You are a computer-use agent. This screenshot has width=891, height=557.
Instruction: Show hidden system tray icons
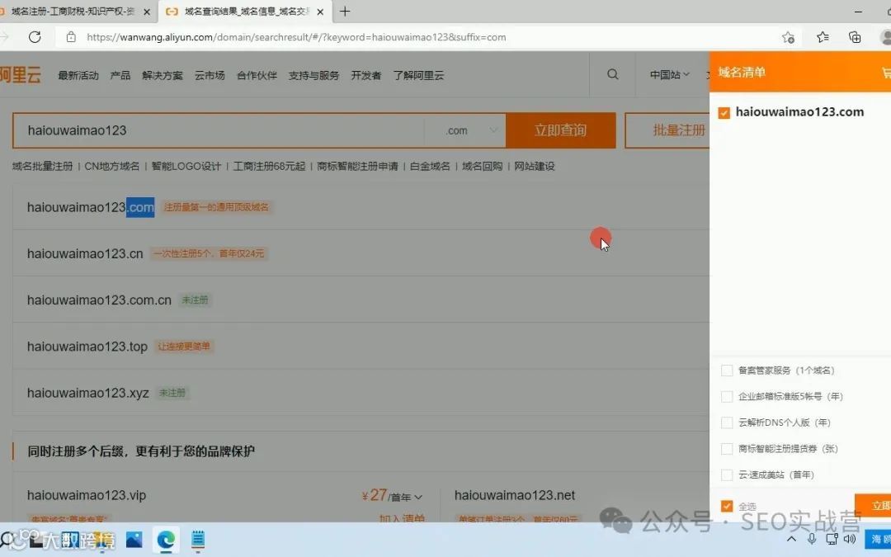click(x=791, y=539)
